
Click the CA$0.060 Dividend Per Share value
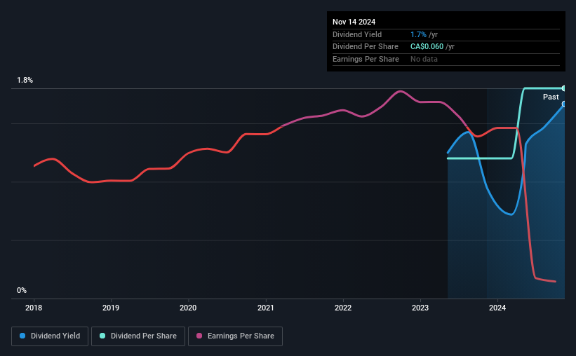(427, 47)
